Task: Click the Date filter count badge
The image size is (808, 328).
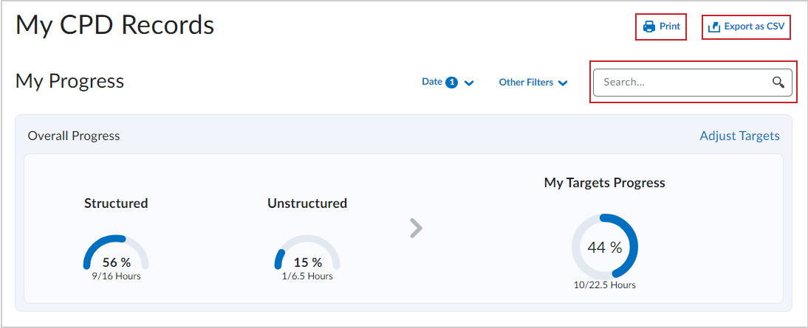Action: tap(452, 83)
